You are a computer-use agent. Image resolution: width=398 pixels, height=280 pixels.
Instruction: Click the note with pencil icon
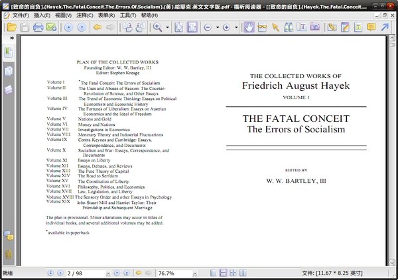click(x=345, y=27)
